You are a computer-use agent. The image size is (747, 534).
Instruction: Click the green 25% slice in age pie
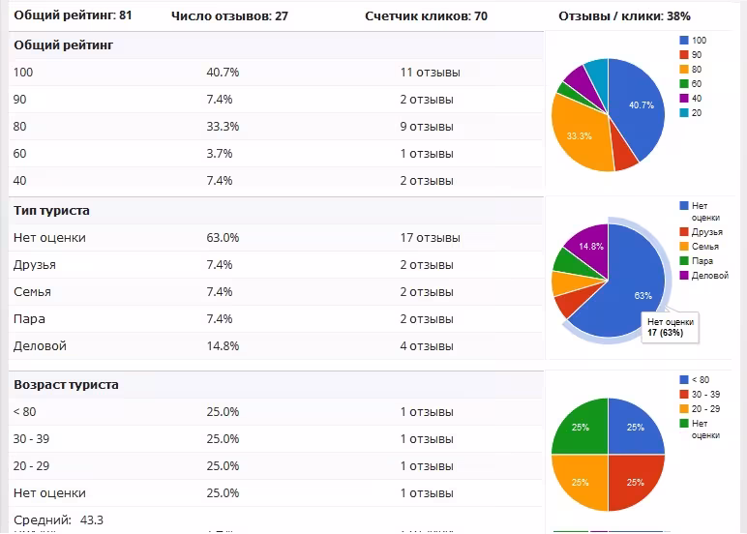(x=580, y=427)
